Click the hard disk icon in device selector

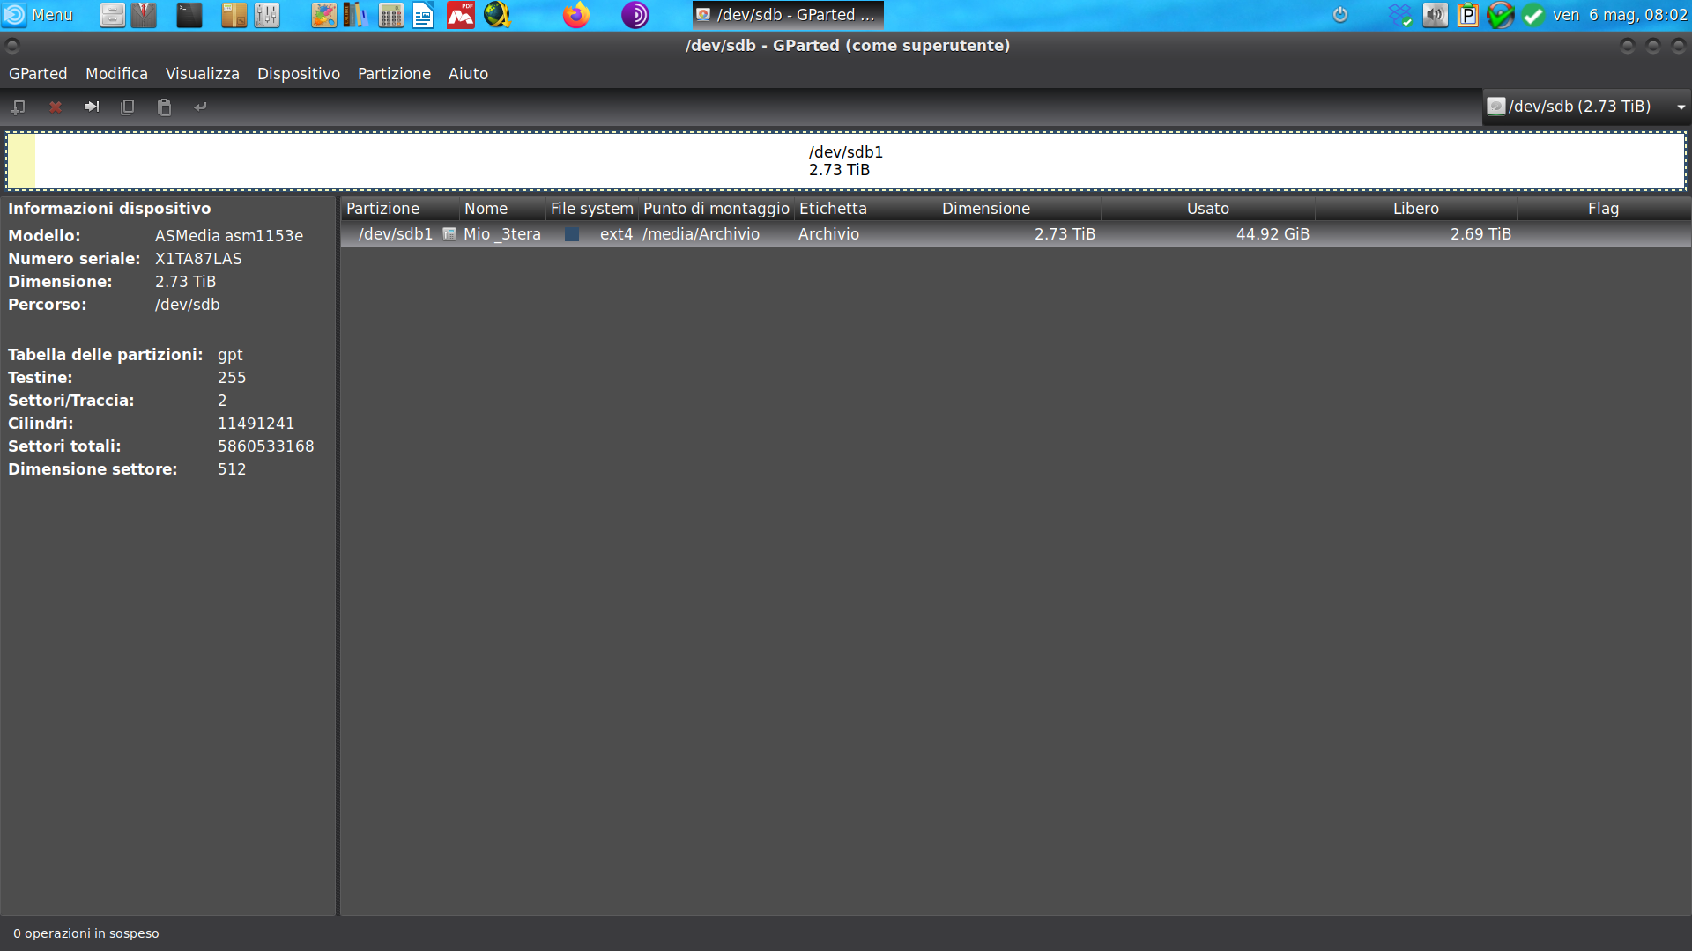(1495, 107)
